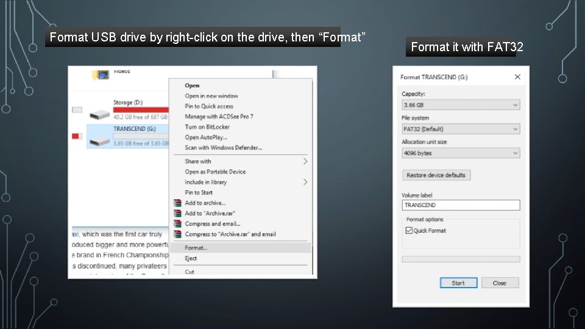Click Storage (D:) red capacity bar
Image resolution: width=585 pixels, height=329 pixels.
coord(141,110)
